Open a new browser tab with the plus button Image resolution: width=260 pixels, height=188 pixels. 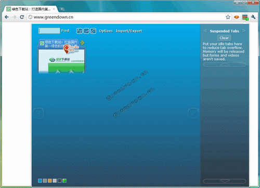click(61, 9)
